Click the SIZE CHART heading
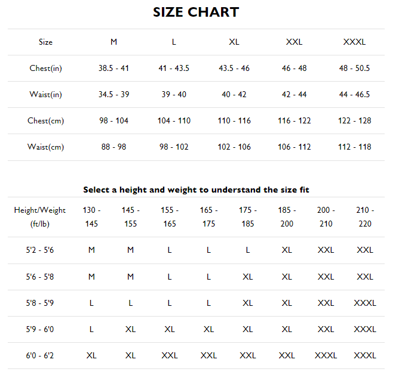 click(196, 13)
